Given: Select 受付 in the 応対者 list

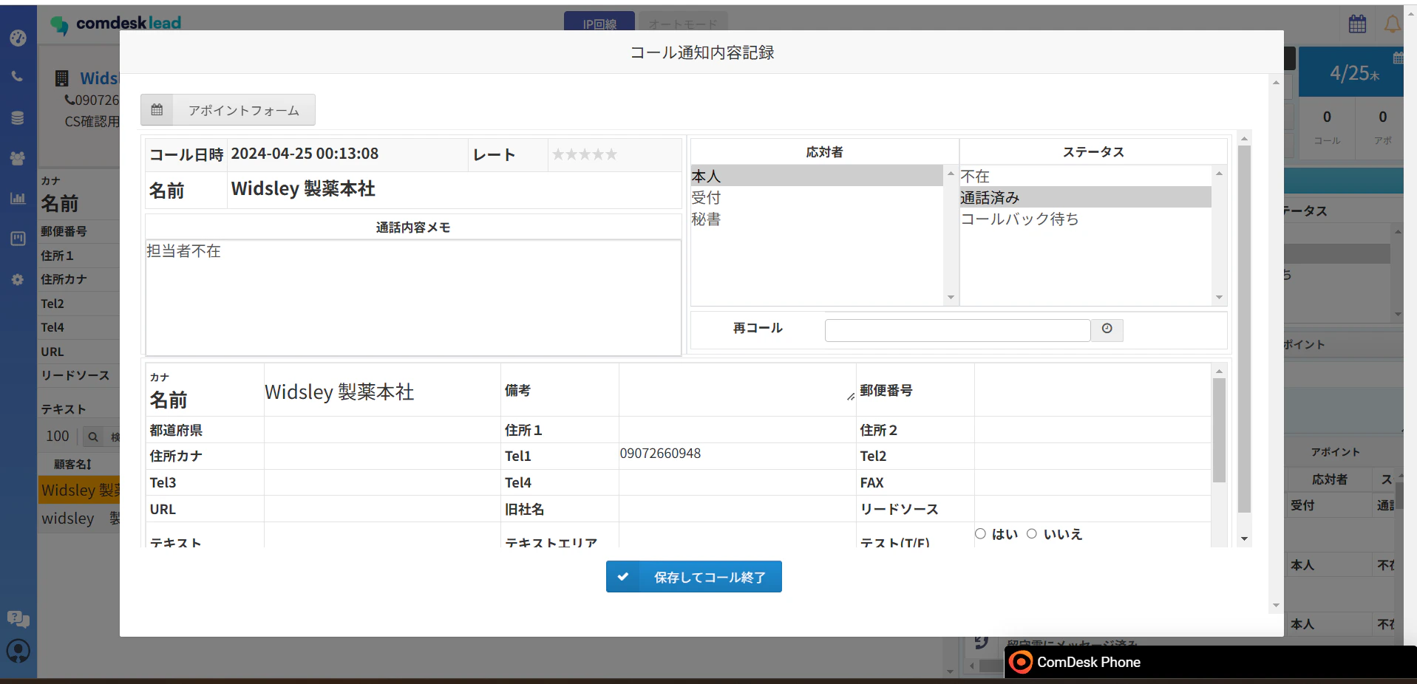Looking at the screenshot, I should 817,197.
